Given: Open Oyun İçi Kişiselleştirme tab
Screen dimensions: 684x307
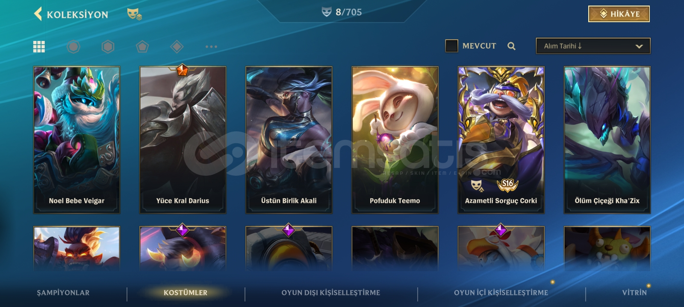Looking at the screenshot, I should tap(501, 293).
